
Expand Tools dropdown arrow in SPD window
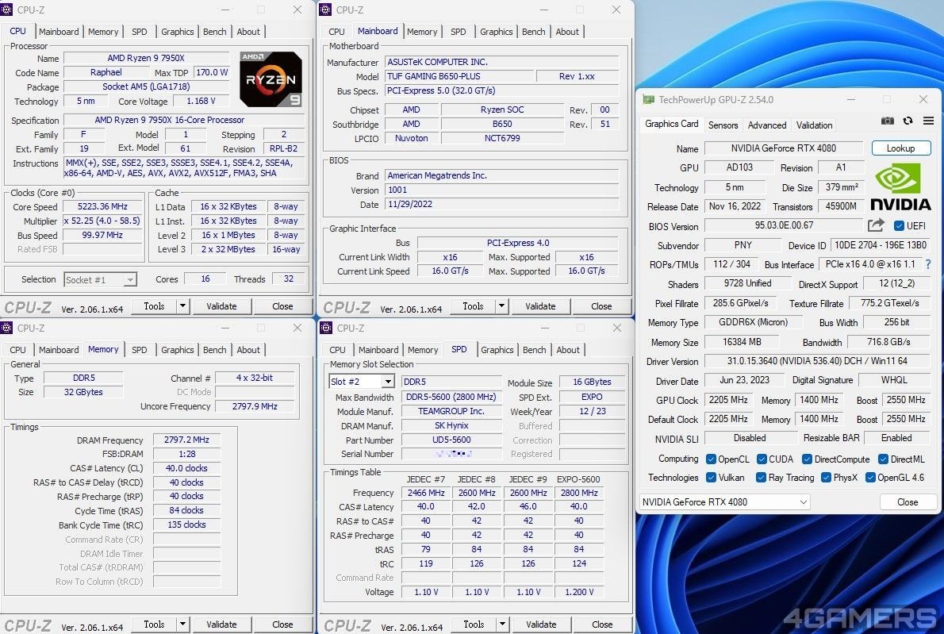click(502, 624)
